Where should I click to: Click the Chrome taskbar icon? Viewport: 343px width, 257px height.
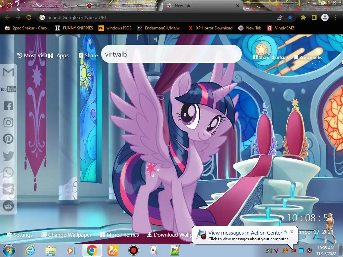coord(92,250)
